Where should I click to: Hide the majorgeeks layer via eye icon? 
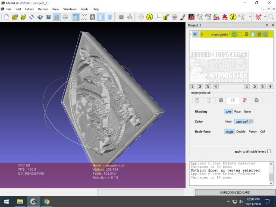[x=195, y=34]
